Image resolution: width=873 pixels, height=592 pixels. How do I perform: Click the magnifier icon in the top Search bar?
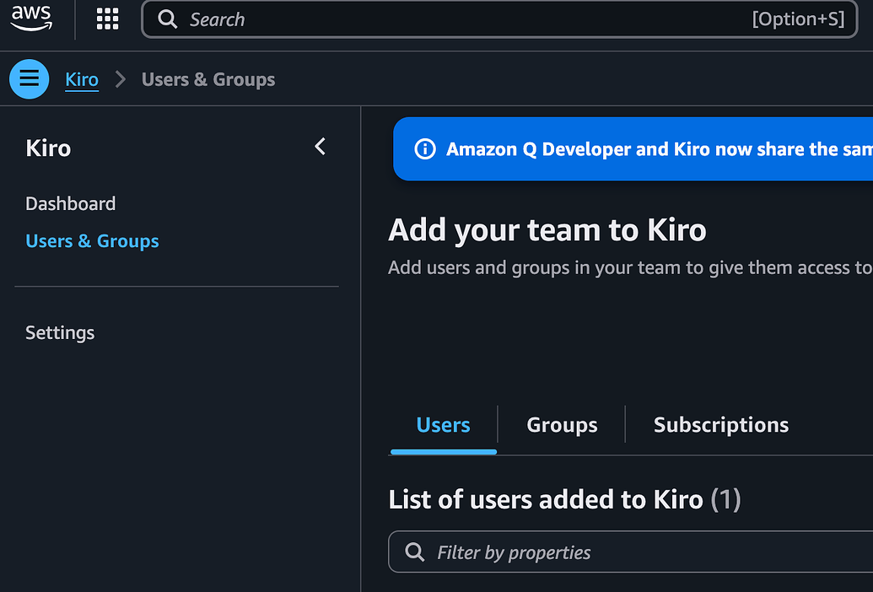(x=167, y=19)
